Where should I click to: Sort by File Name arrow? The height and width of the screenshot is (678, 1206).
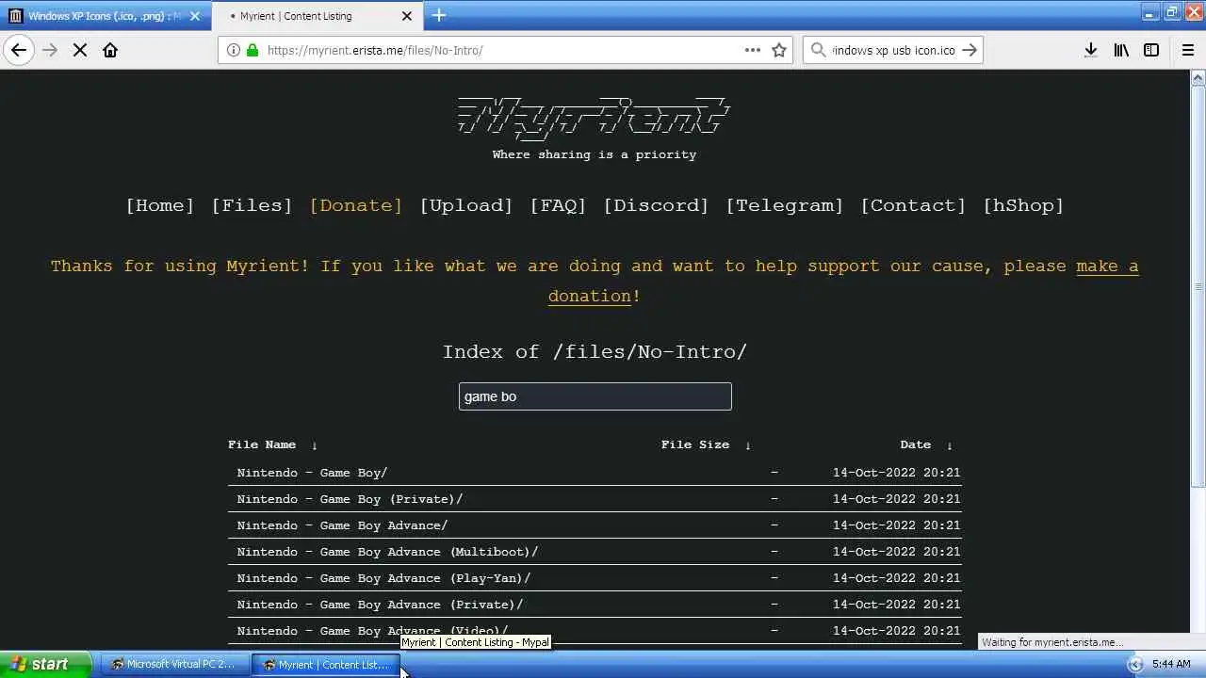(x=315, y=445)
